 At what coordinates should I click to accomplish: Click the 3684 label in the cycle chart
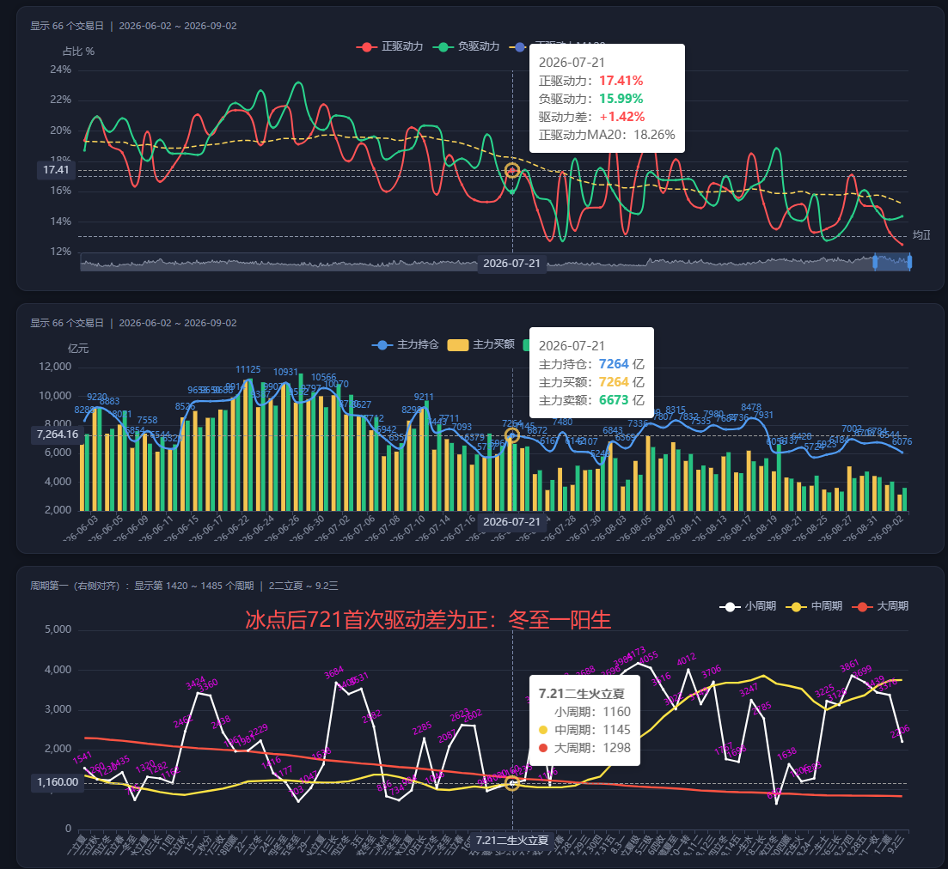pos(333,672)
